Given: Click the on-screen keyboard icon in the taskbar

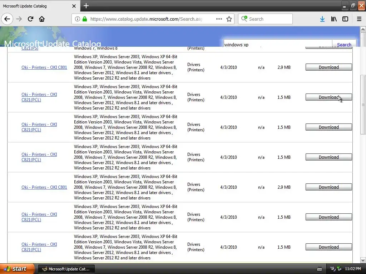Looking at the screenshot, I should point(320,269).
